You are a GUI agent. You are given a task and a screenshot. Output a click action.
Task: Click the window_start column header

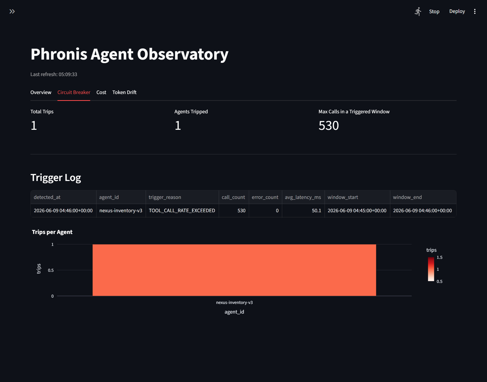coord(357,197)
